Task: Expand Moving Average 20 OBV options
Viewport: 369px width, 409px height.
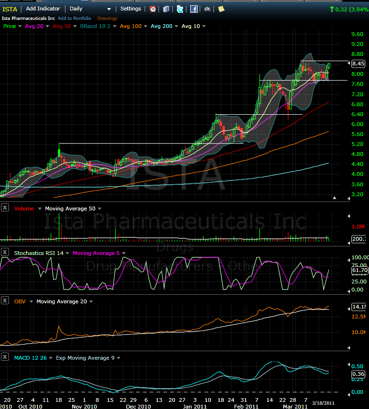Action: 91,301
